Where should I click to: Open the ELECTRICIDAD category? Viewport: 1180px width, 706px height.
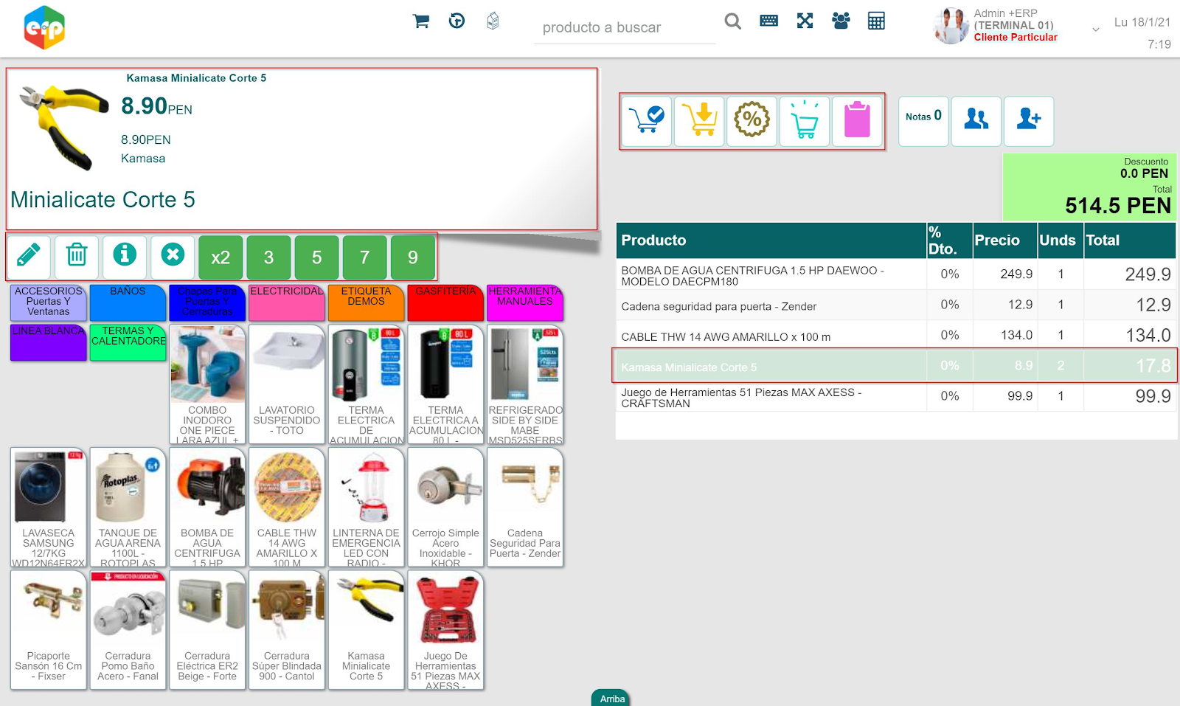point(287,302)
